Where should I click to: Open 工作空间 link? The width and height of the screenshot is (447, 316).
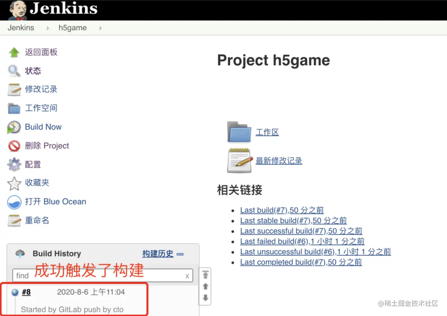[x=41, y=108]
